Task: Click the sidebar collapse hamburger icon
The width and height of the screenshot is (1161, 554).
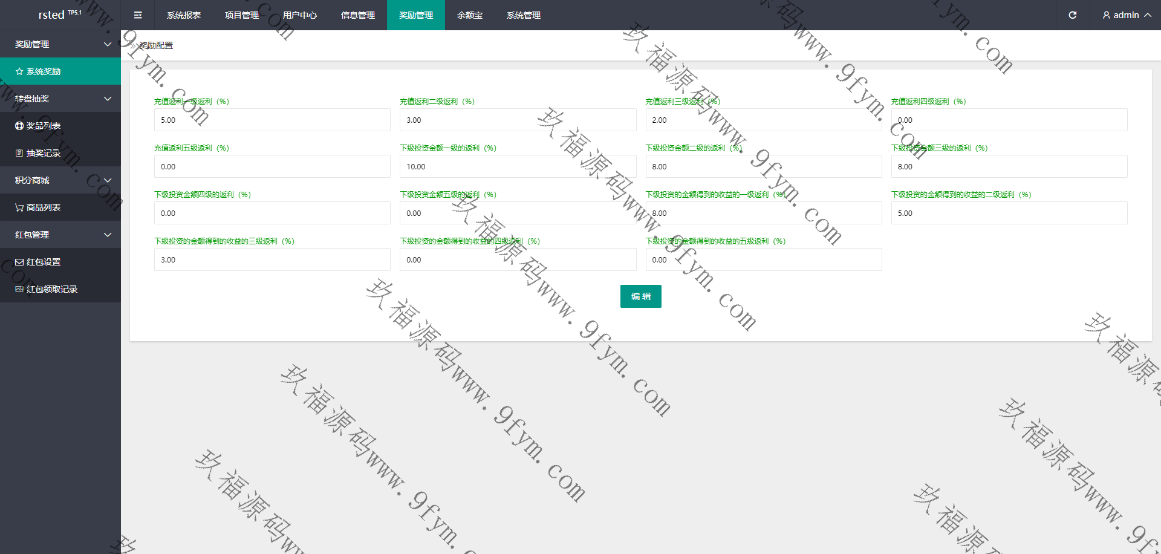Action: click(x=138, y=15)
